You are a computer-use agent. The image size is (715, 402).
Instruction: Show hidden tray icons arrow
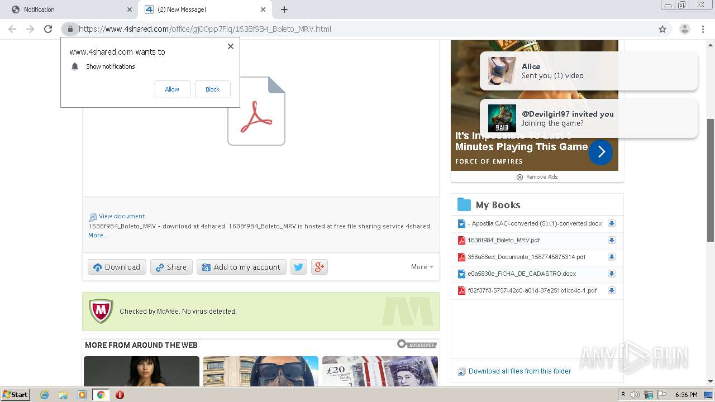click(623, 395)
